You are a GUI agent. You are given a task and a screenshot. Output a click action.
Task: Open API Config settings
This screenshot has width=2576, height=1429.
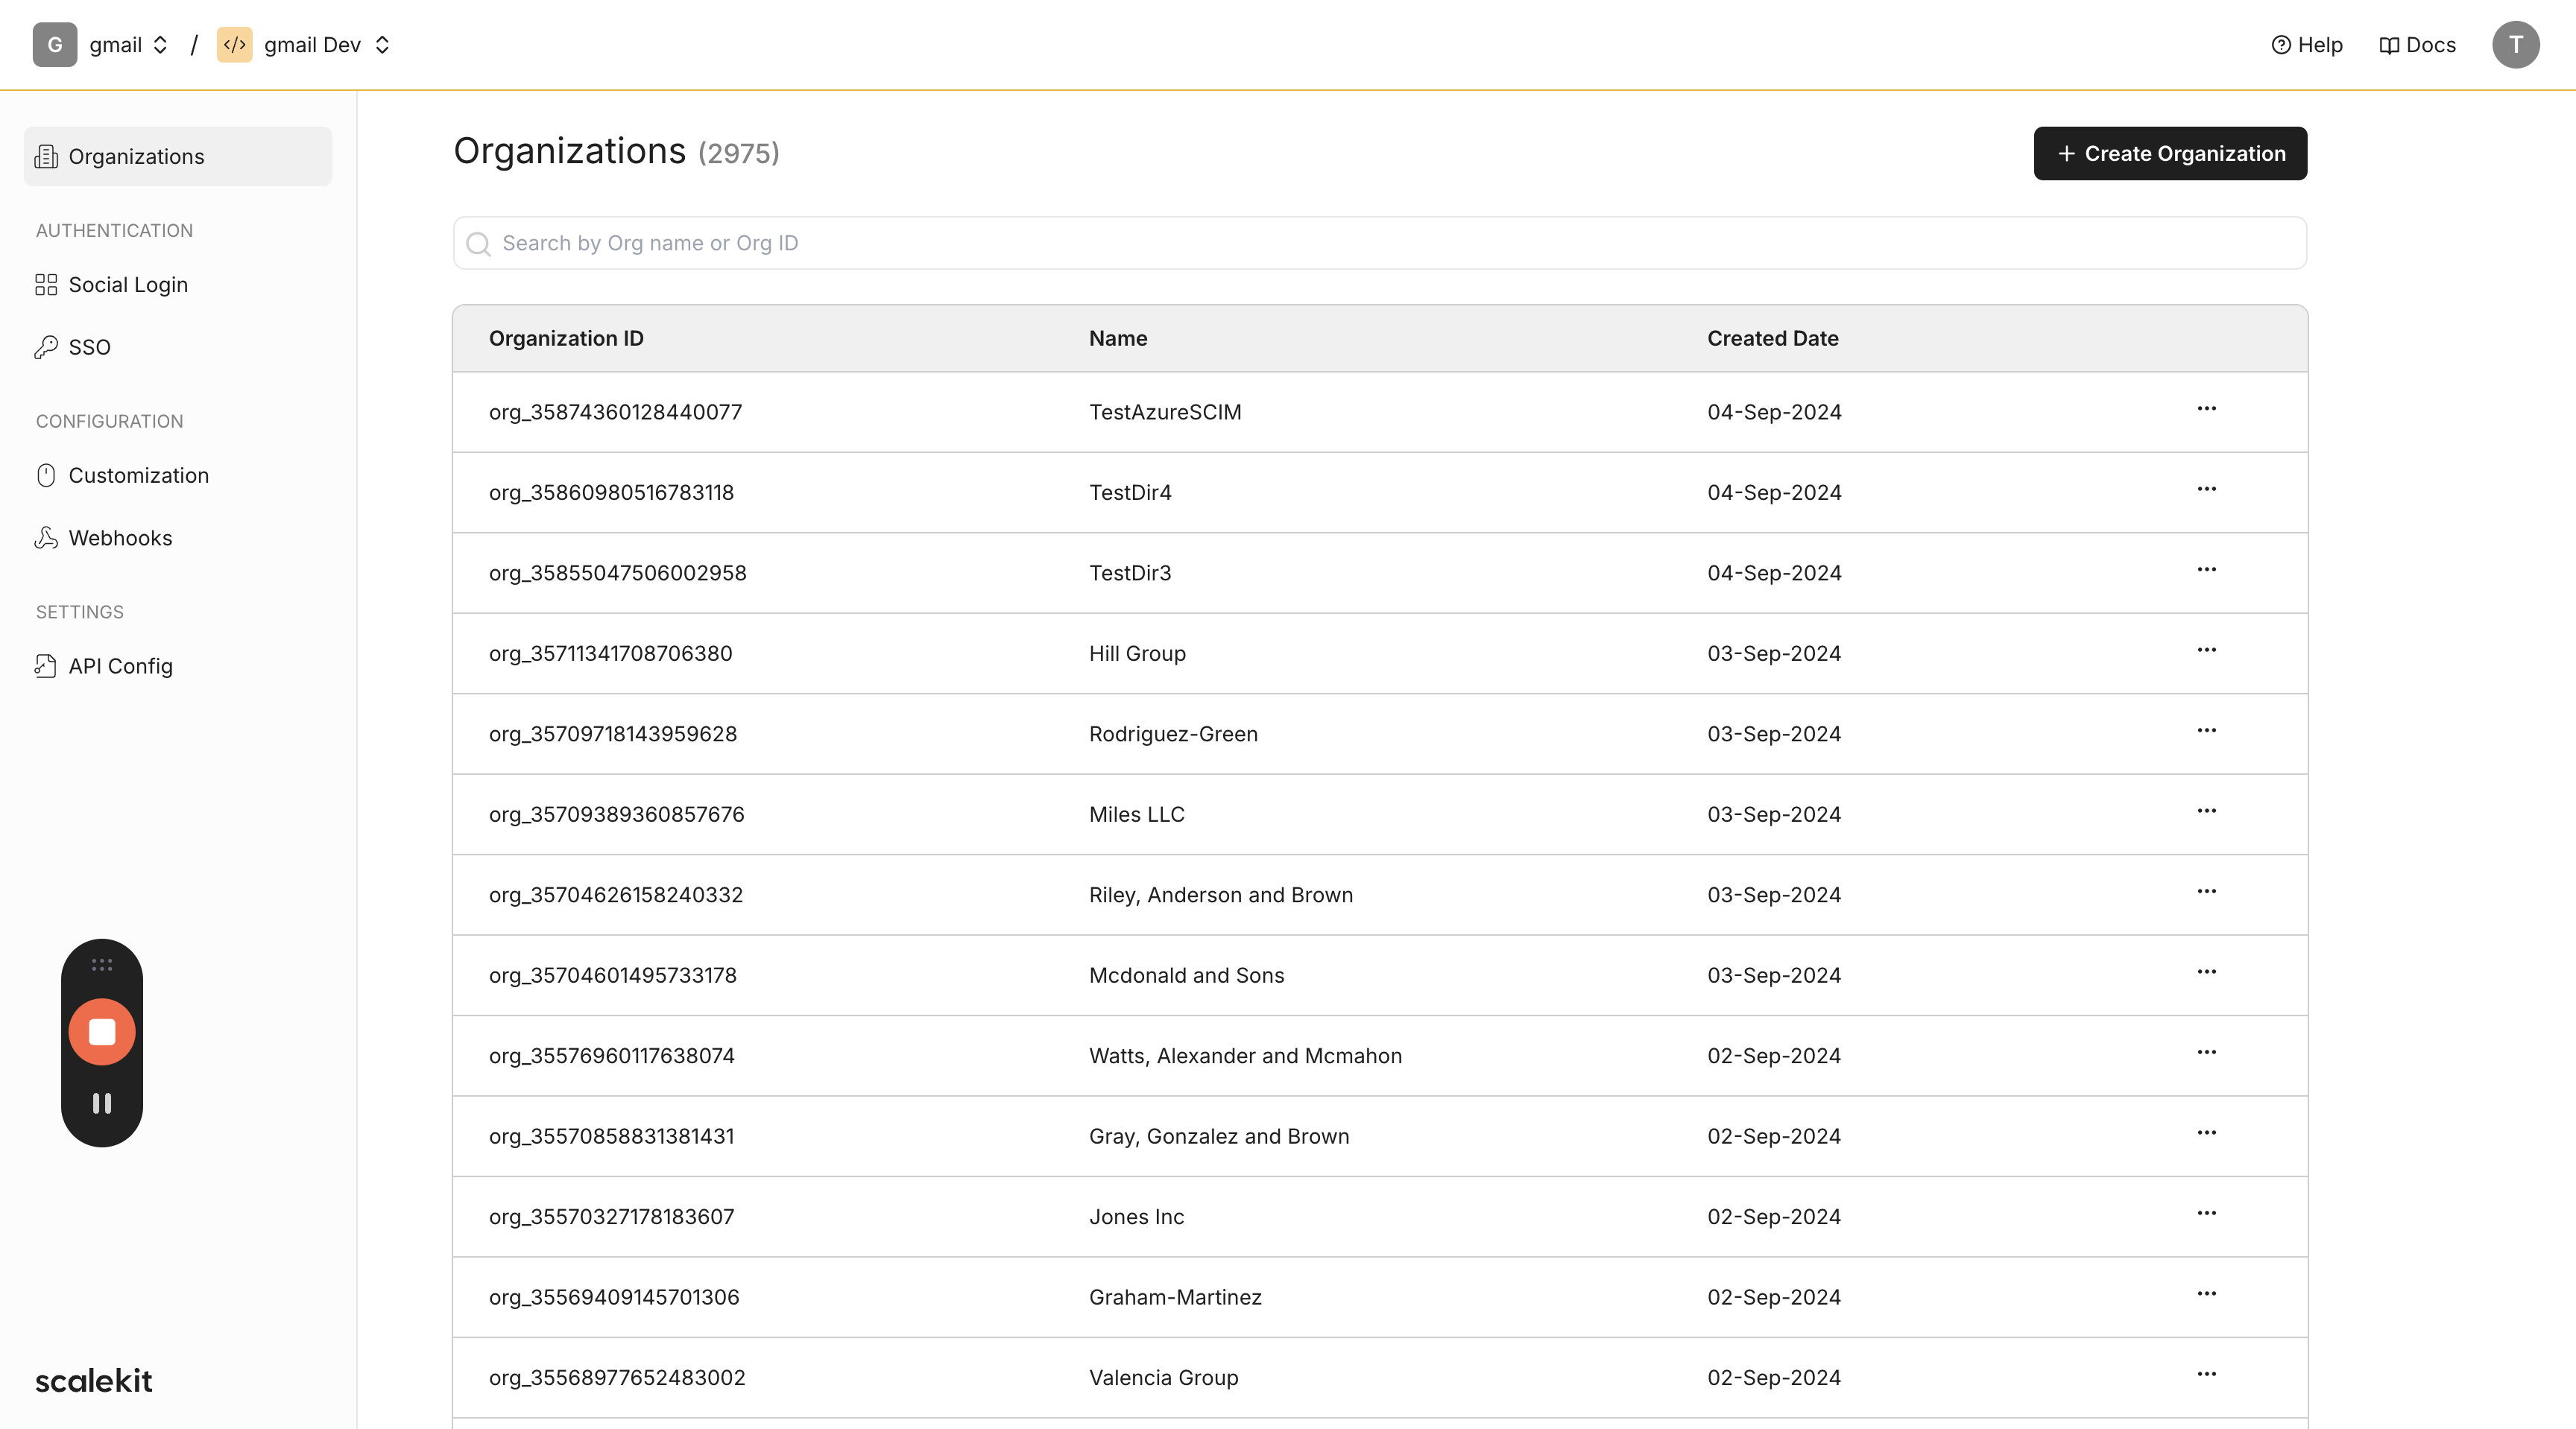click(x=178, y=665)
